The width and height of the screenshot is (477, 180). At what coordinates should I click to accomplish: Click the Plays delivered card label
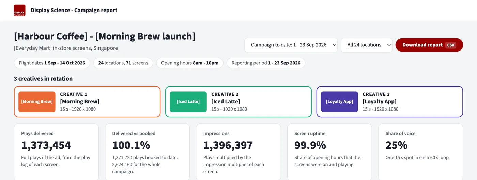[37, 134]
